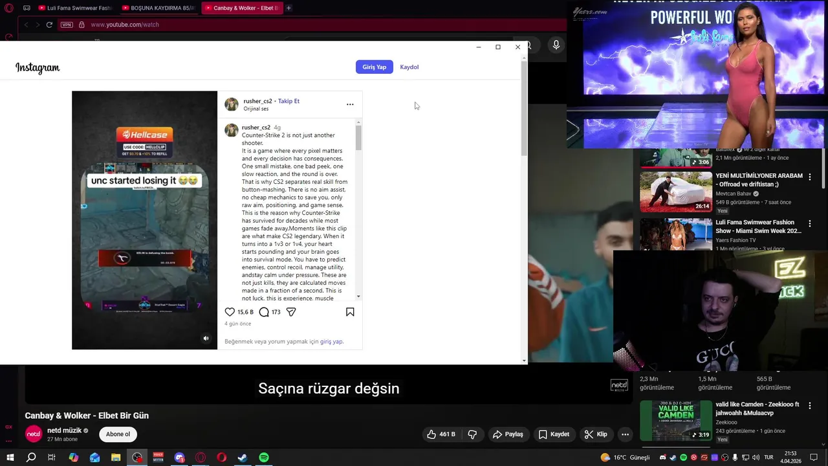
Task: Open File Explorer from the taskbar
Action: coord(116,458)
